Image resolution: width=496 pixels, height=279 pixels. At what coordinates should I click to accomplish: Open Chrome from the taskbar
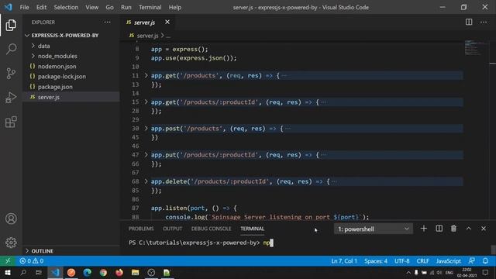[103, 272]
